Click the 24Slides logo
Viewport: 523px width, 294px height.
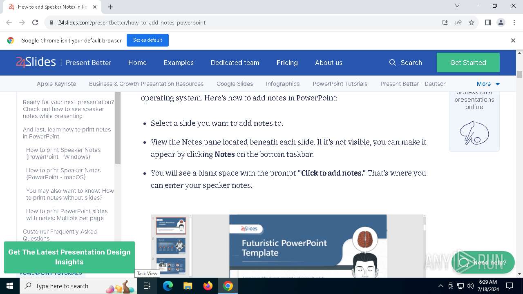click(36, 62)
